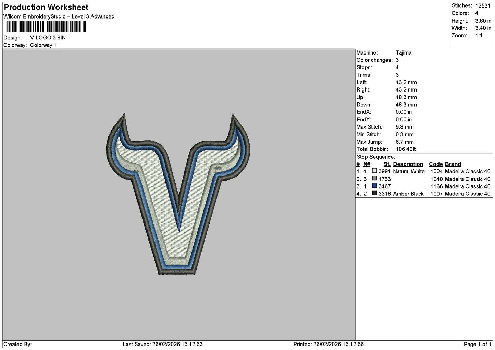The height and width of the screenshot is (350, 495).
Task: Click thread number '3467' in stop sequence
Action: [x=384, y=186]
